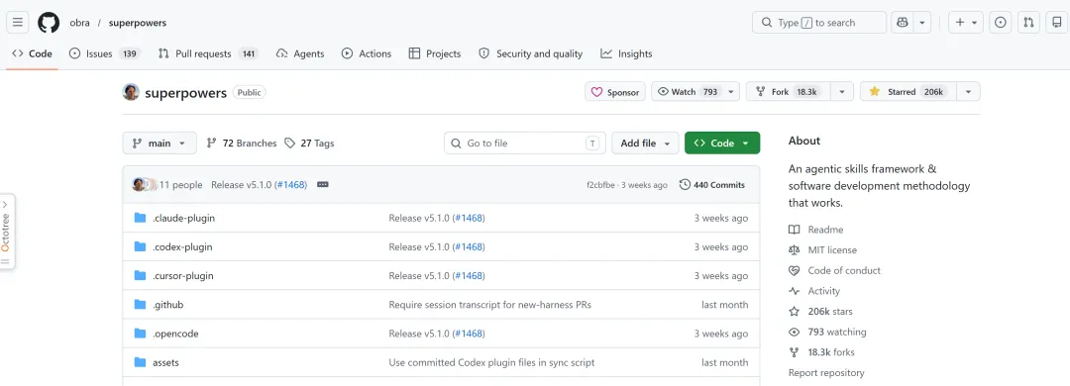Open the assets folder
1070x386 pixels.
tap(165, 363)
